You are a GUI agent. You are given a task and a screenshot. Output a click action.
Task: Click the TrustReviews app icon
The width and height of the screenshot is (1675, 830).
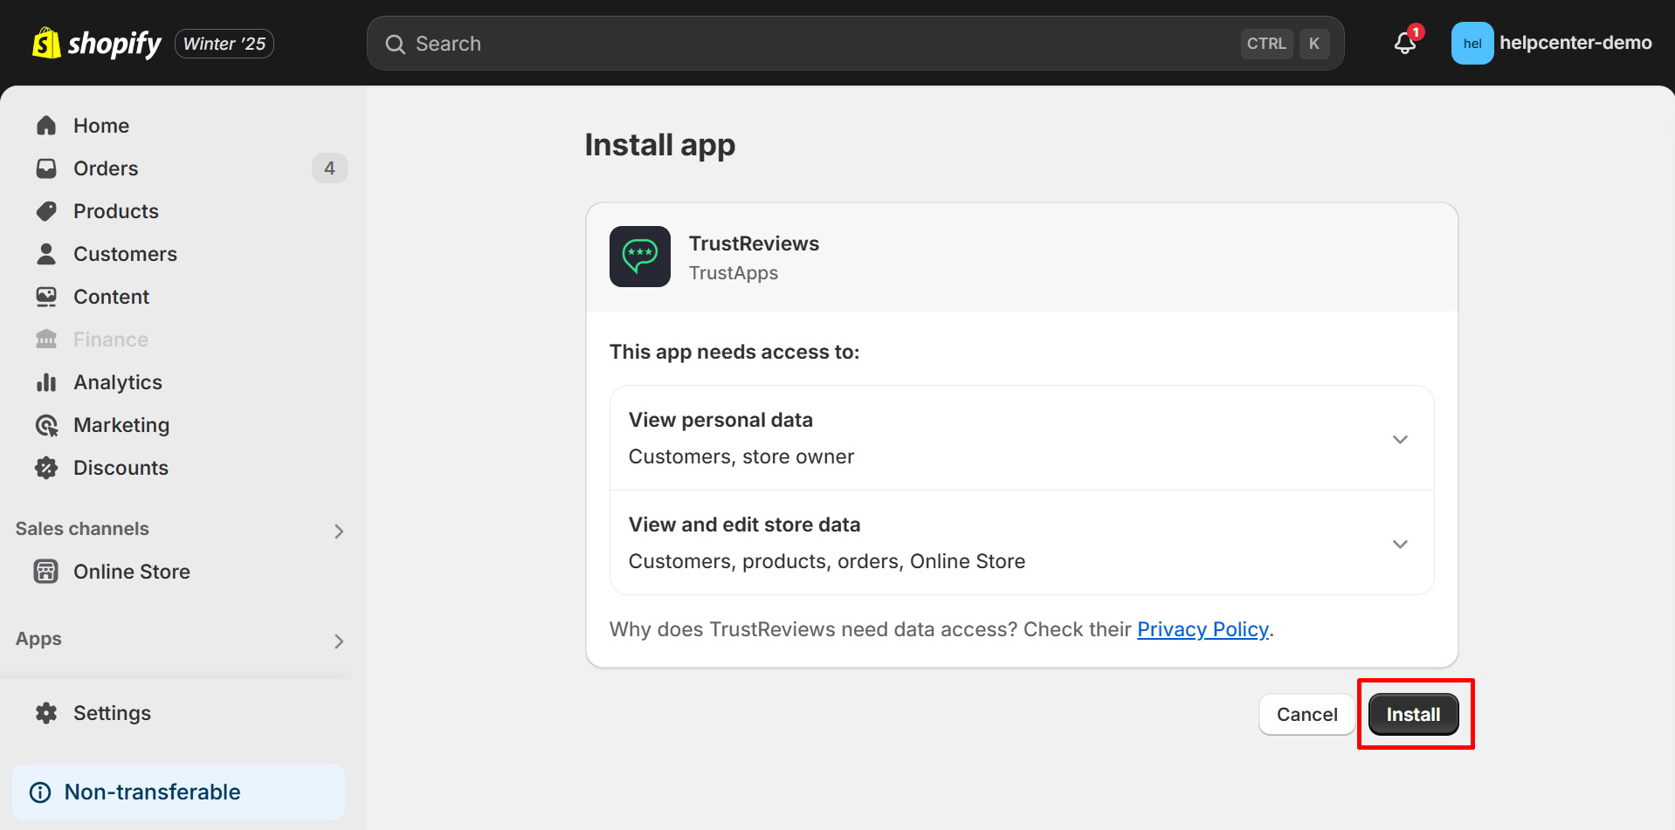pyautogui.click(x=640, y=257)
